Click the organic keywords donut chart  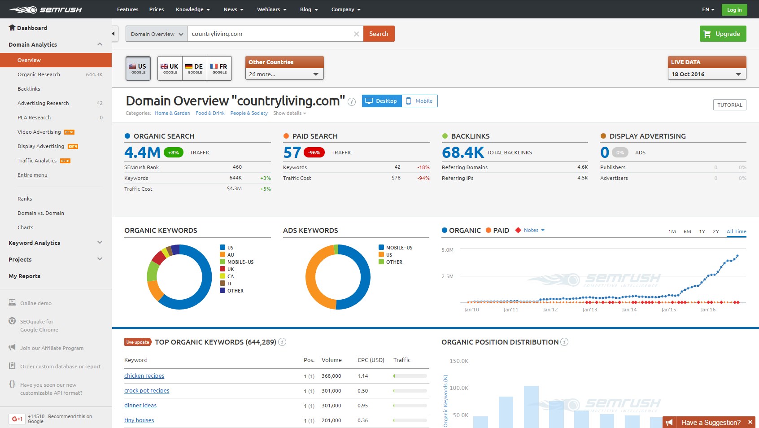[179, 277]
